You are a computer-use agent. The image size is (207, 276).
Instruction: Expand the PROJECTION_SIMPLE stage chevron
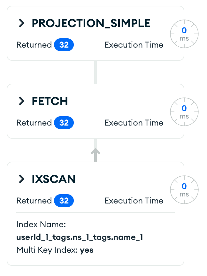tap(22, 23)
